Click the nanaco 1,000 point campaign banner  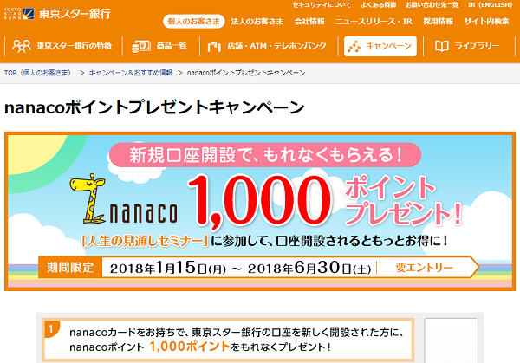click(x=260, y=211)
